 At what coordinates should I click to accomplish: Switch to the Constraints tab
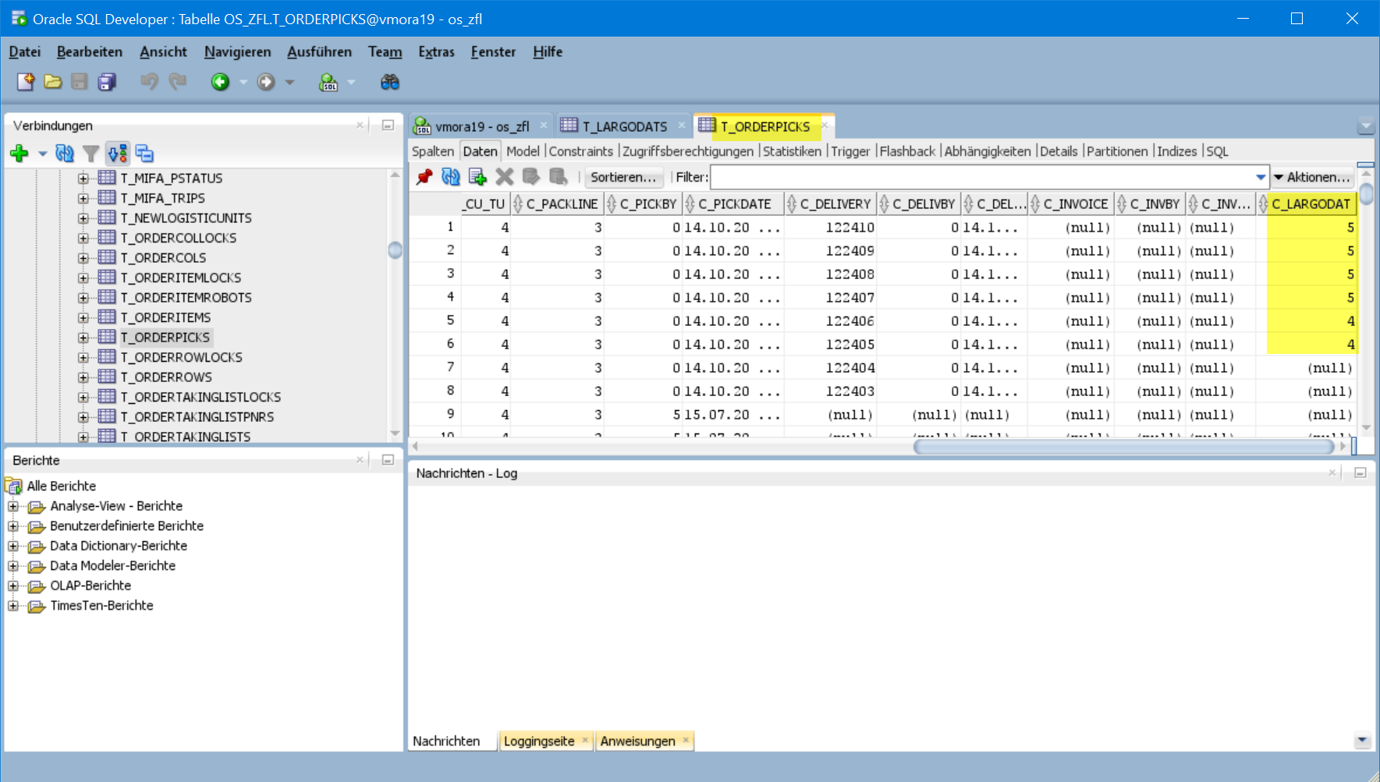coord(580,151)
